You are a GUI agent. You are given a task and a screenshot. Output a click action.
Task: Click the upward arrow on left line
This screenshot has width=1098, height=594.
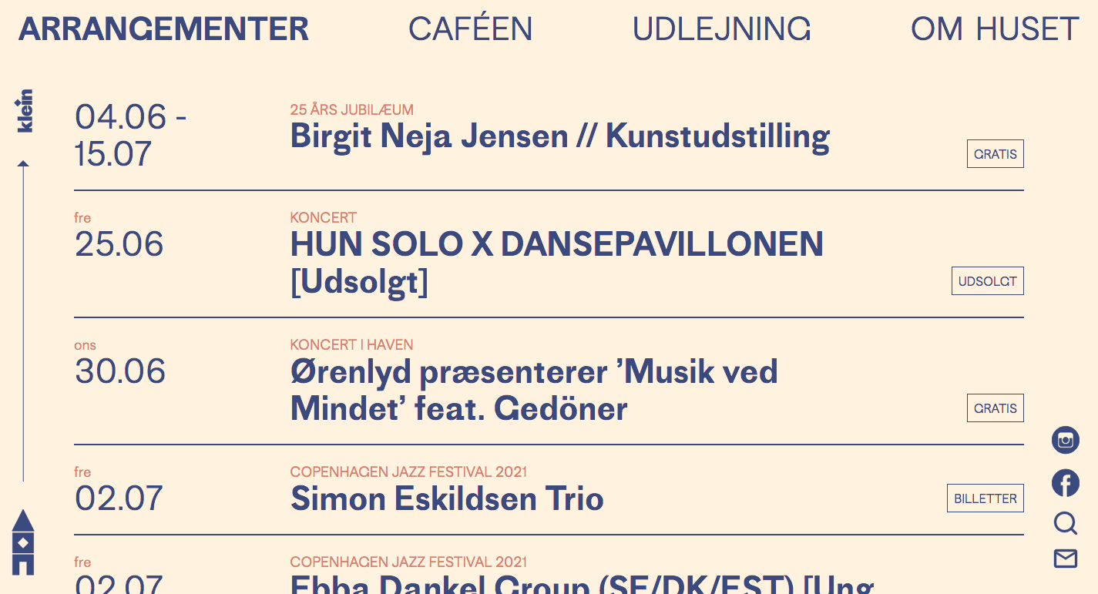(23, 164)
